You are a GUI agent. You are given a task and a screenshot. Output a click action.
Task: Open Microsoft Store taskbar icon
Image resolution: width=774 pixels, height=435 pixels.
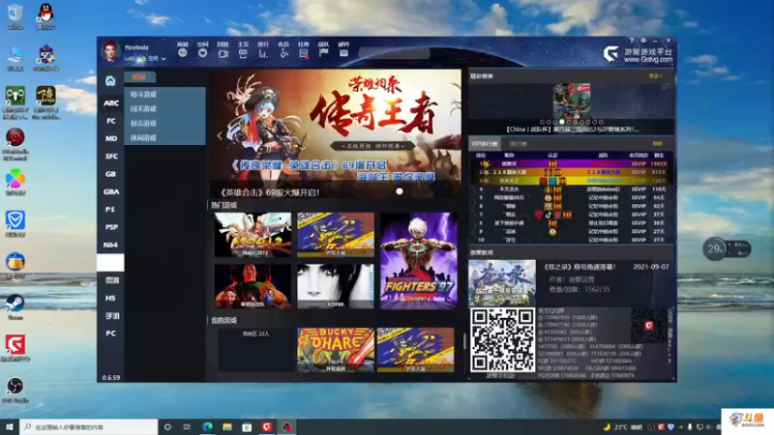pos(247,427)
